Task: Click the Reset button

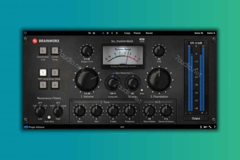Action: [149, 33]
